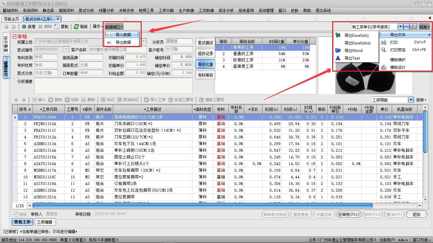Click the 序号 column header to sort
The image size is (433, 243).
pyautogui.click(x=25, y=109)
